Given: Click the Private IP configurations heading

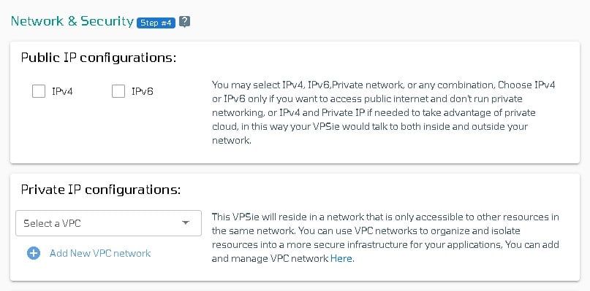Looking at the screenshot, I should [x=101, y=190].
